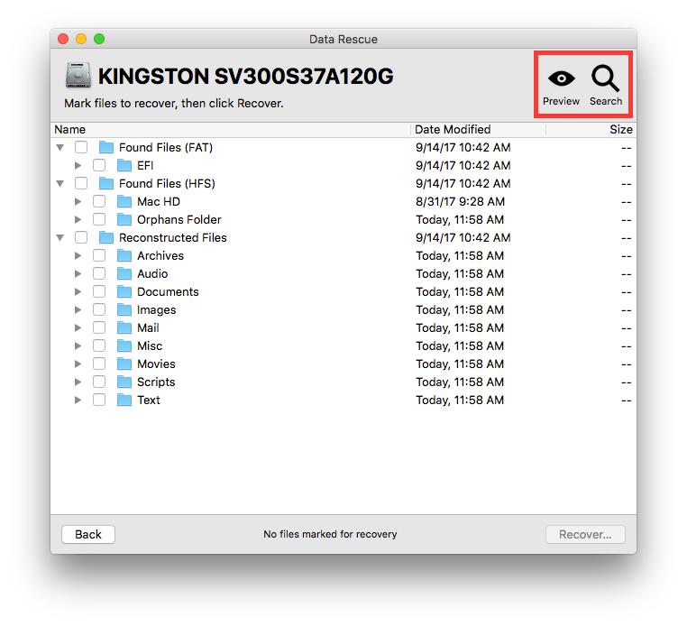The image size is (687, 626).
Task: Expand the Mail folder
Action: tap(78, 328)
